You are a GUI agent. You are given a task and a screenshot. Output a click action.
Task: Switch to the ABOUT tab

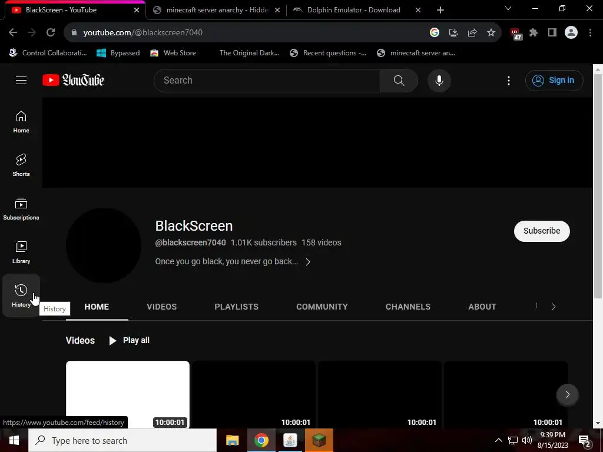click(x=482, y=307)
